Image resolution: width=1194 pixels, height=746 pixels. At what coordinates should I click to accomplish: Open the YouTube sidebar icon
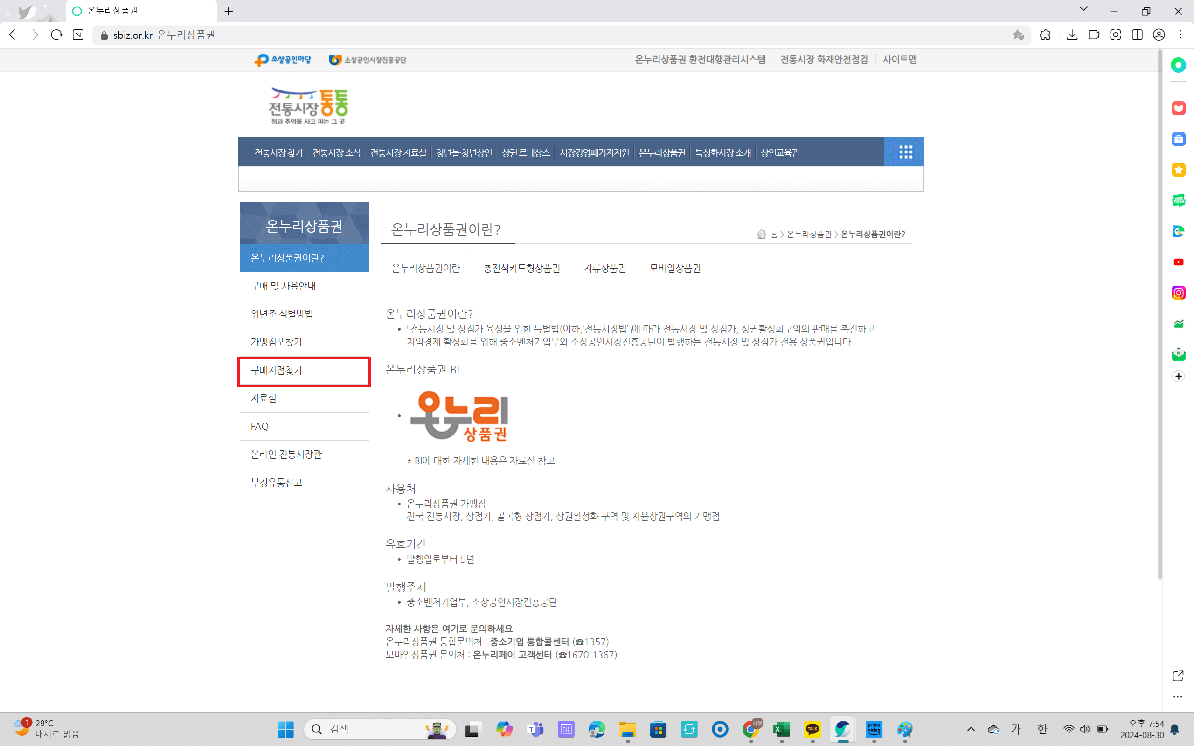pyautogui.click(x=1178, y=262)
